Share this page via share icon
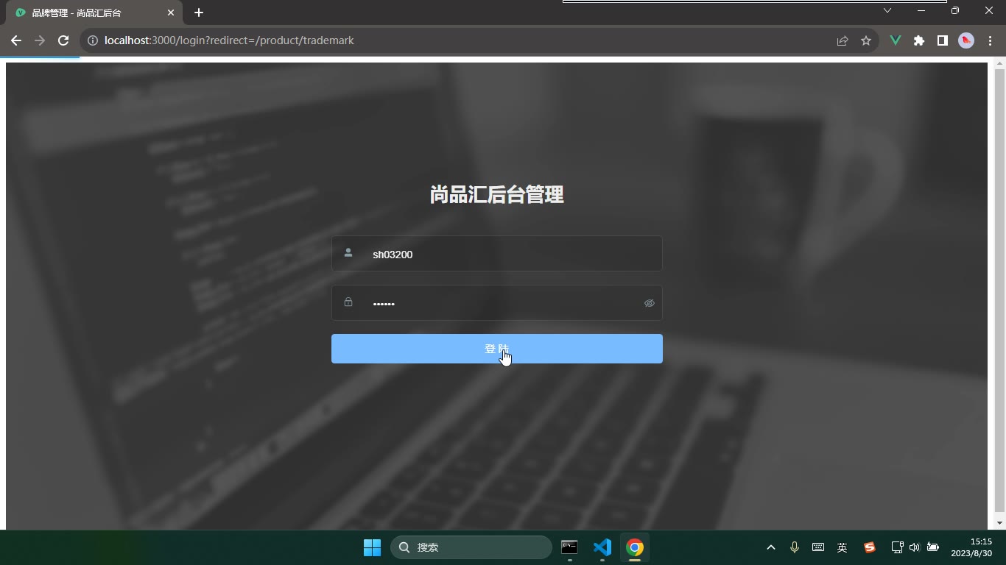The image size is (1006, 565). click(843, 40)
